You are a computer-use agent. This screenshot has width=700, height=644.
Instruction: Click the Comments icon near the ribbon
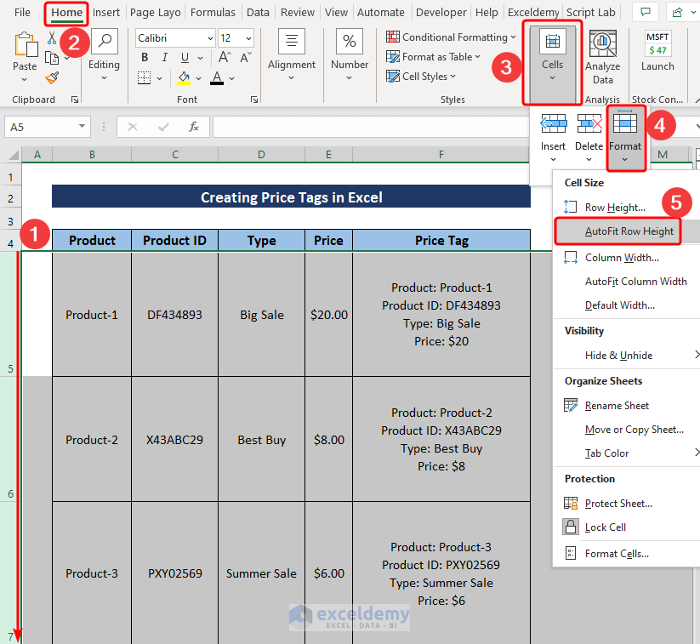point(645,12)
